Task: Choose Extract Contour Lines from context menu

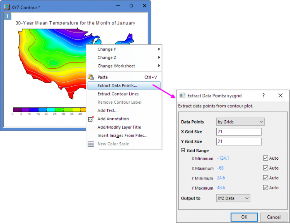Action: [118, 94]
